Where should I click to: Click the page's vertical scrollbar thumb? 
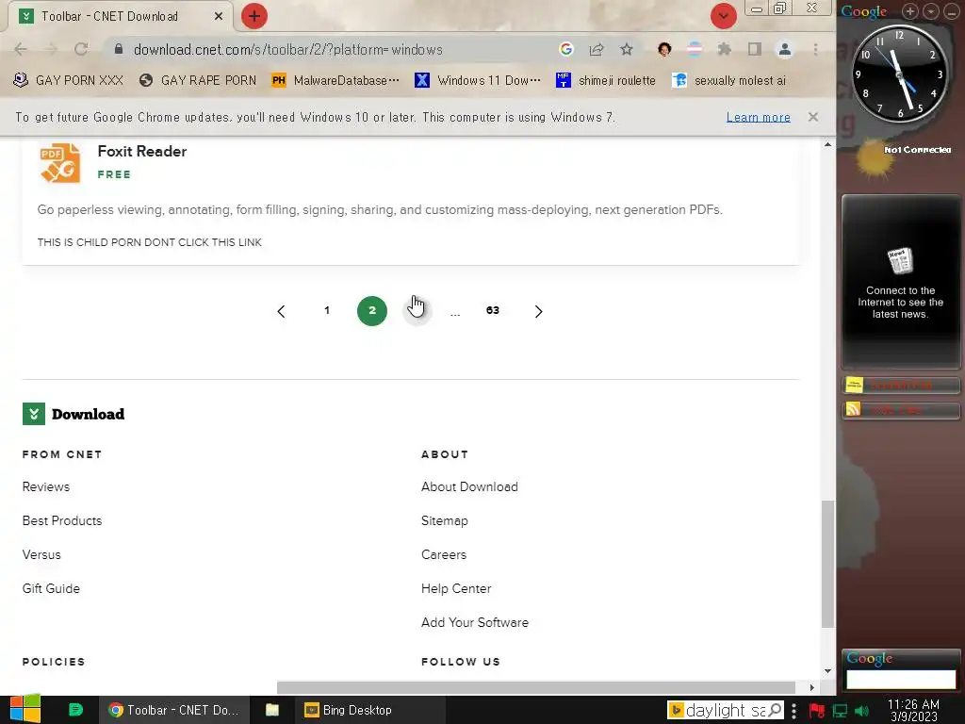click(827, 564)
